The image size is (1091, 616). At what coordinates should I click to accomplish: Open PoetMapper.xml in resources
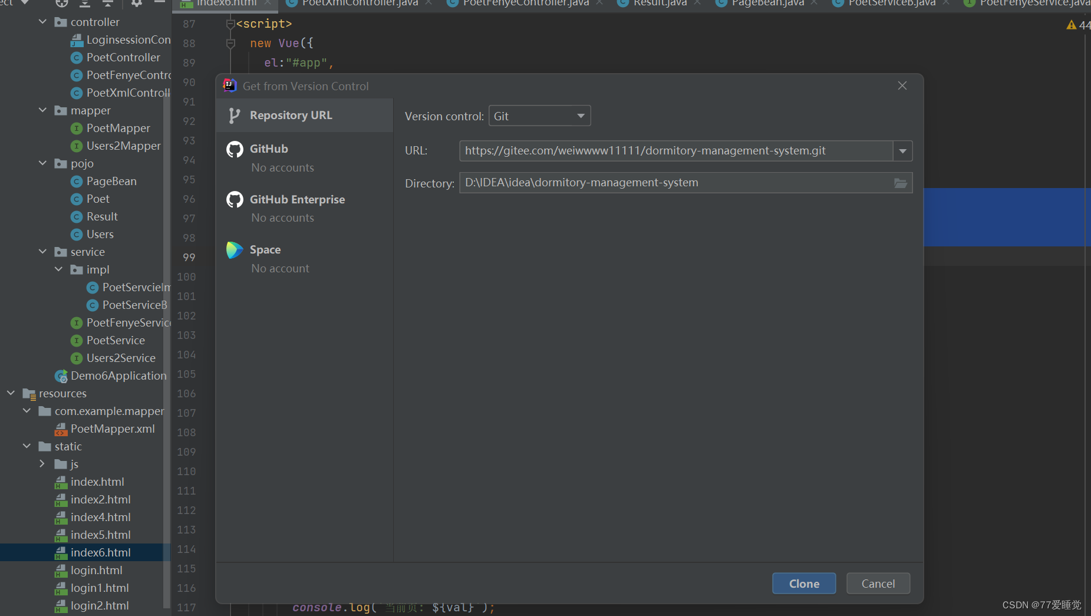[105, 429]
